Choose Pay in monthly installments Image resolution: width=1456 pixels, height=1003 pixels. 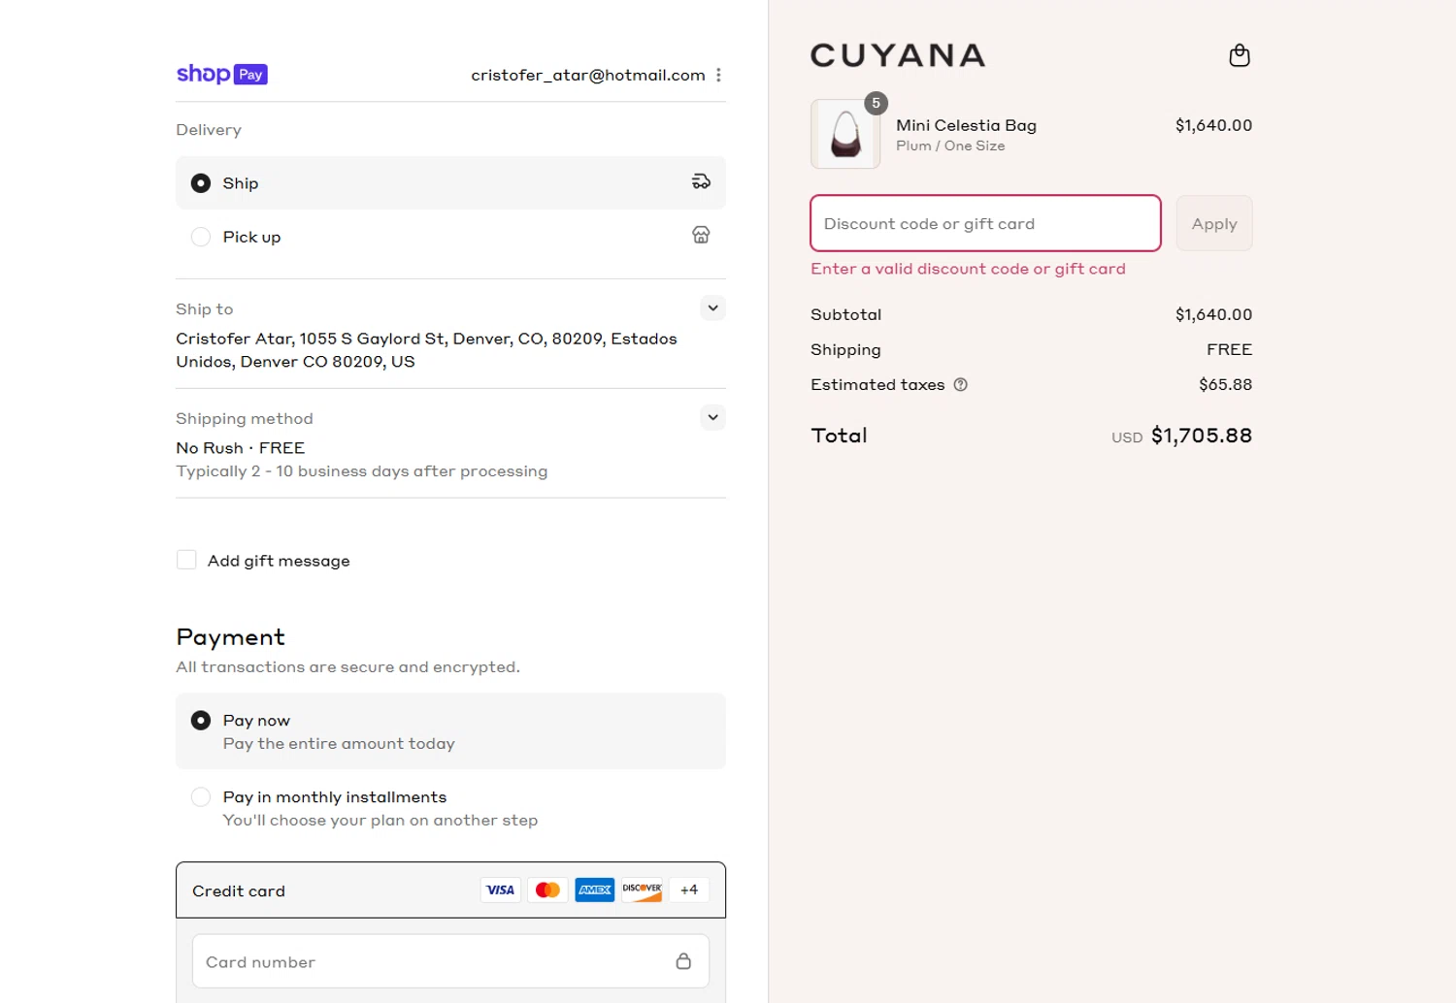coord(450,807)
